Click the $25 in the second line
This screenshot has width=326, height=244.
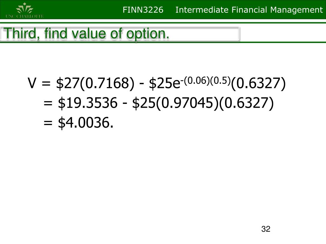pos(144,103)
